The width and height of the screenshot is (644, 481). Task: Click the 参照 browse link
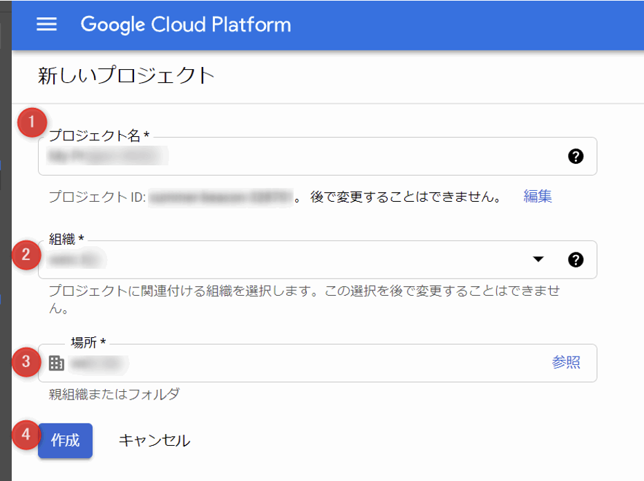point(566,362)
